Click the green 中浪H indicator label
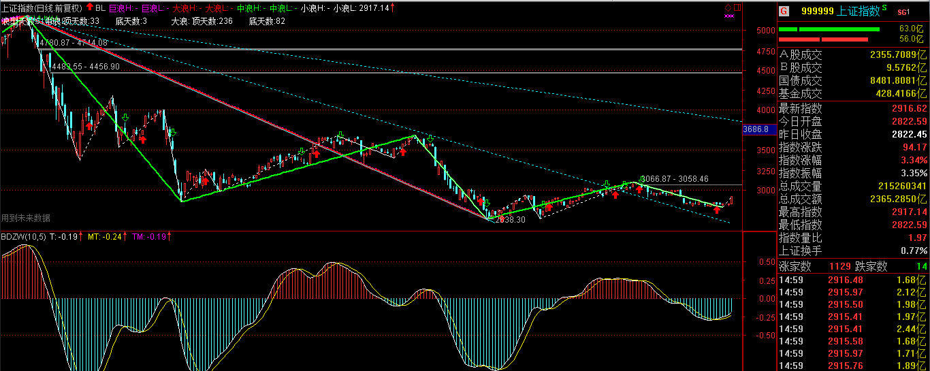 [251, 8]
